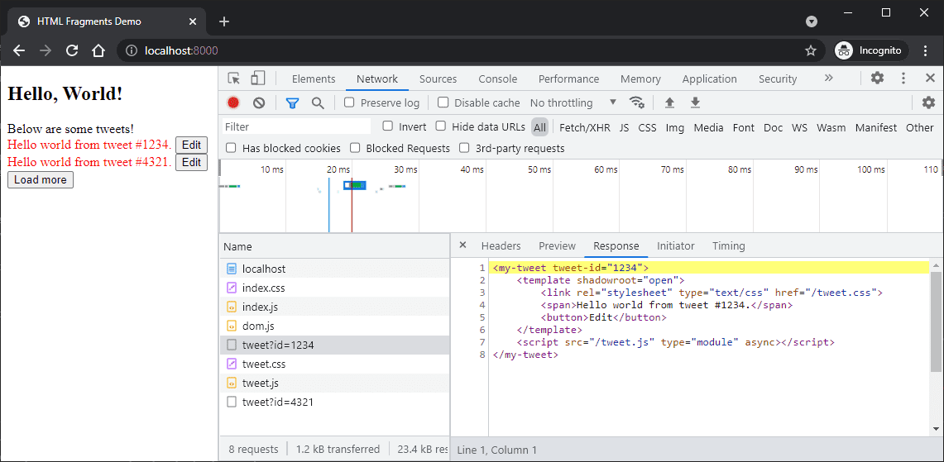The image size is (944, 462).
Task: Check the Blocked Requests checkbox
Action: (x=355, y=147)
